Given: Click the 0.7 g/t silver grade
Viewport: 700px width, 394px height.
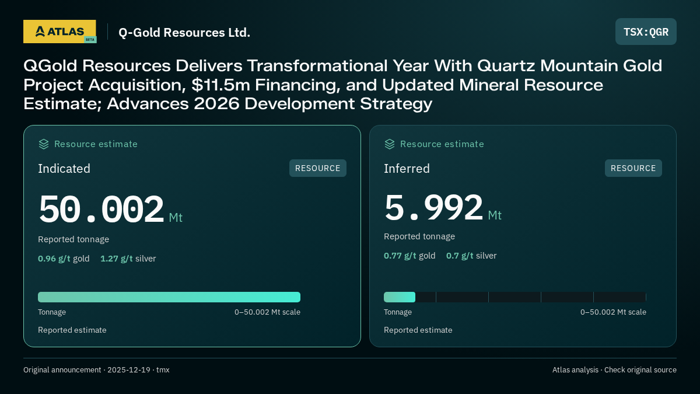Looking at the screenshot, I should click(471, 256).
